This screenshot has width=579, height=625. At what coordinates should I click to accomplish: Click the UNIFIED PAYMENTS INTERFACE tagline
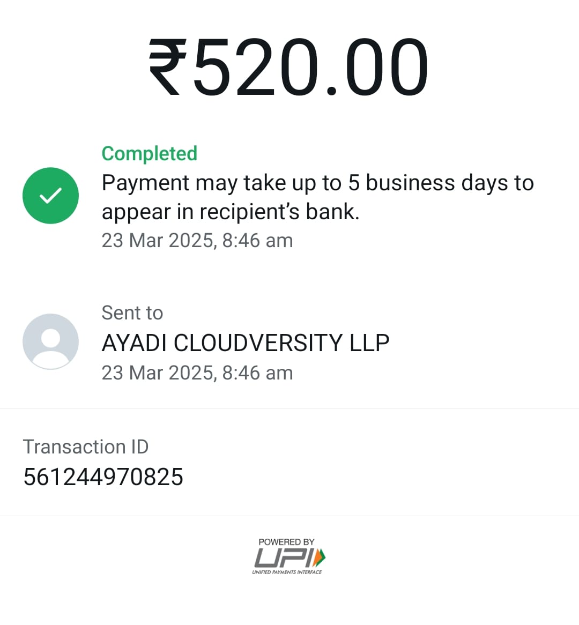(287, 572)
